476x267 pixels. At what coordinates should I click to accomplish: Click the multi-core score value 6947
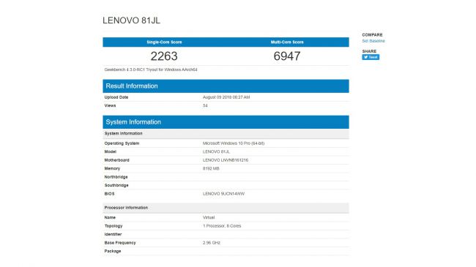click(x=287, y=56)
